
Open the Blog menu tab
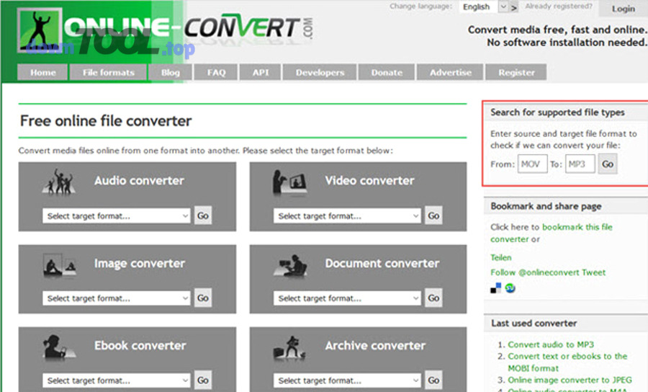click(x=170, y=72)
